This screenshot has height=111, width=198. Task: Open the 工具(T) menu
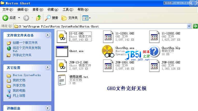point(68,10)
